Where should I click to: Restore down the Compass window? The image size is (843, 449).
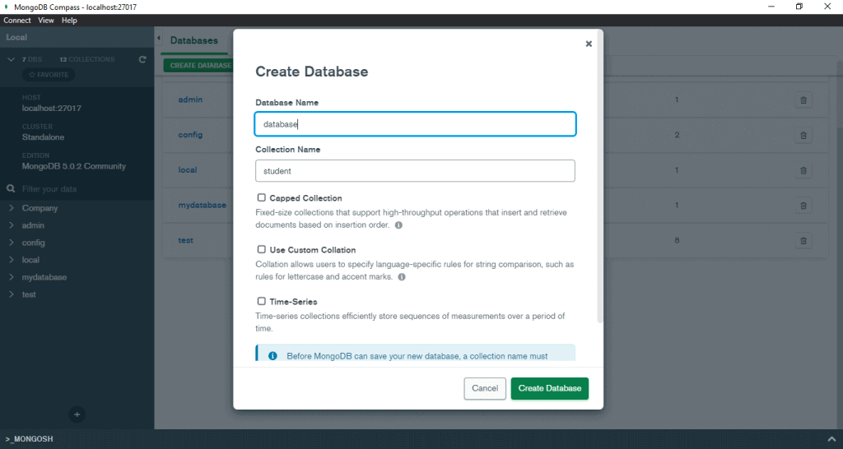coord(799,7)
